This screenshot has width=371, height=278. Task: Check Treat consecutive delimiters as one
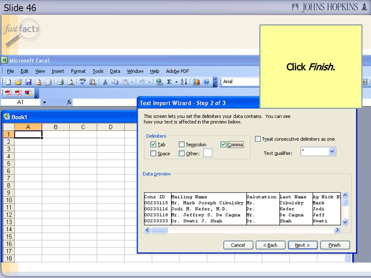click(258, 139)
